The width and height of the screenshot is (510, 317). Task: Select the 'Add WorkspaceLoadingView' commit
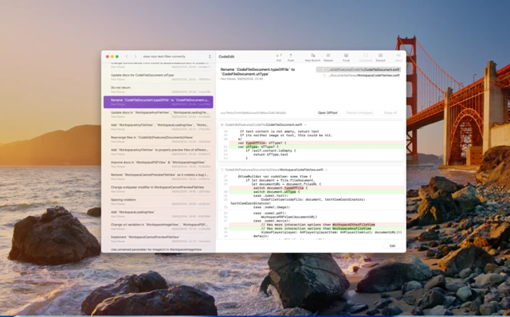(159, 214)
